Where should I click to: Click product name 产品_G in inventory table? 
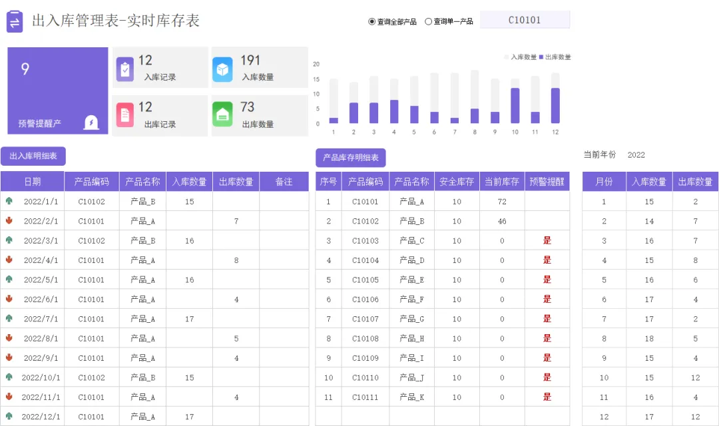pos(412,319)
